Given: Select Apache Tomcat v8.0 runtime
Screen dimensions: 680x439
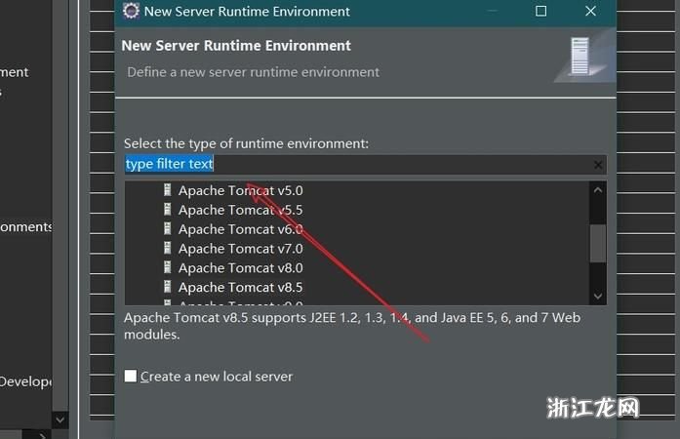Looking at the screenshot, I should 241,267.
